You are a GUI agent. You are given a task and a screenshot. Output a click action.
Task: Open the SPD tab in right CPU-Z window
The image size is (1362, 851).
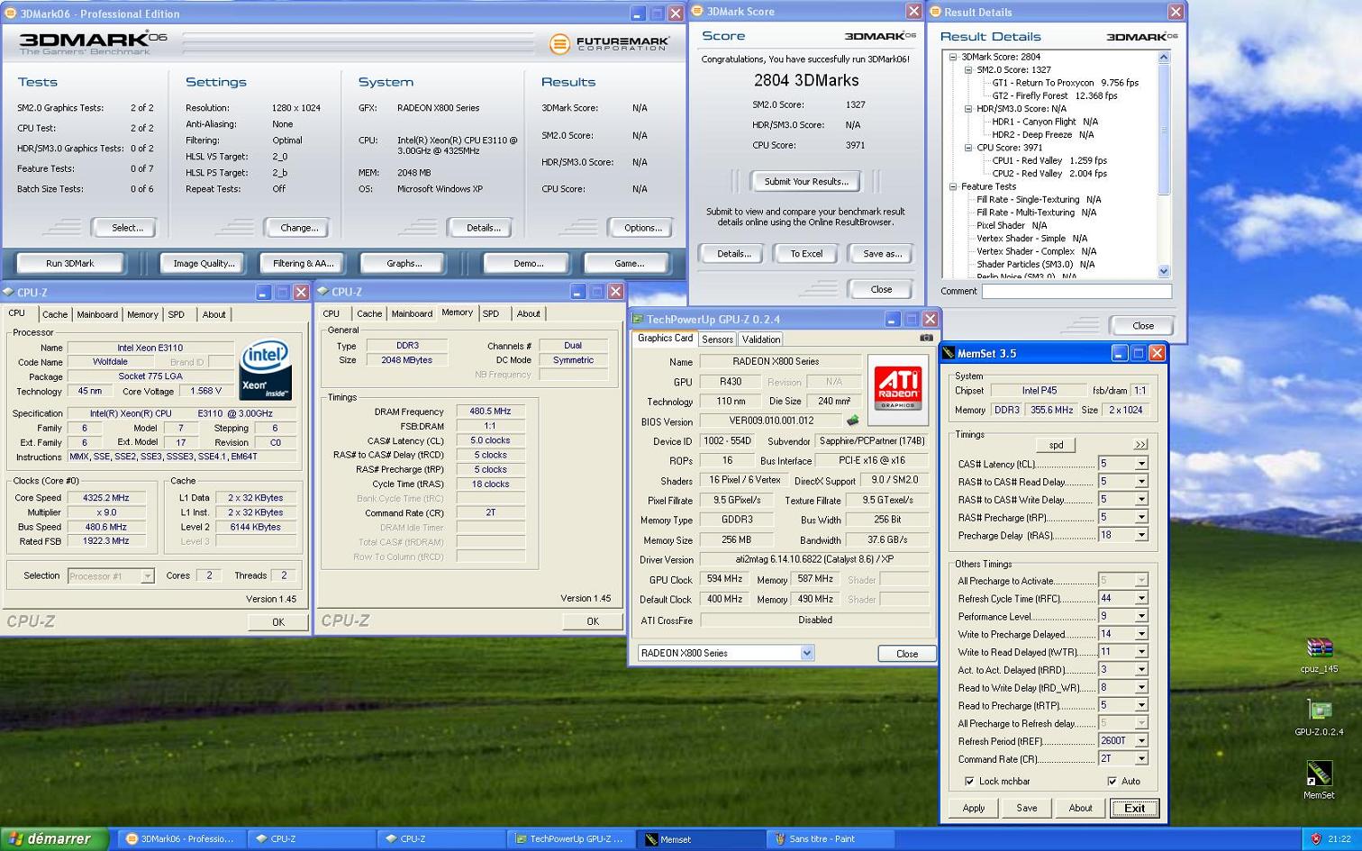pos(491,313)
